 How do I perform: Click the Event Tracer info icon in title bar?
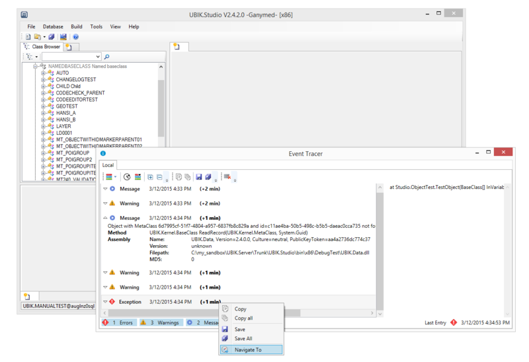coord(103,154)
